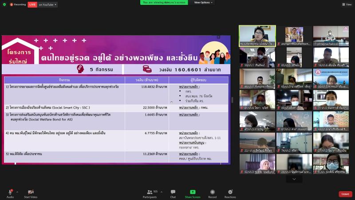Click the red LIVE badge
This screenshot has width=355, height=200.
(32, 4)
